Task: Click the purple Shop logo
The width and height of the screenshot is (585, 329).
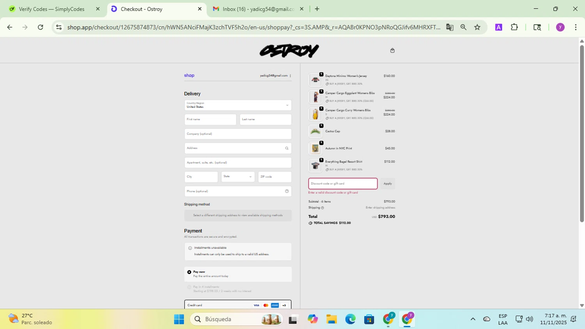Action: coord(189,75)
